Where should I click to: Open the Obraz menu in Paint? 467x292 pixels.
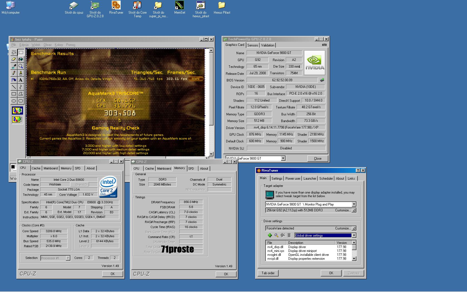click(x=48, y=45)
